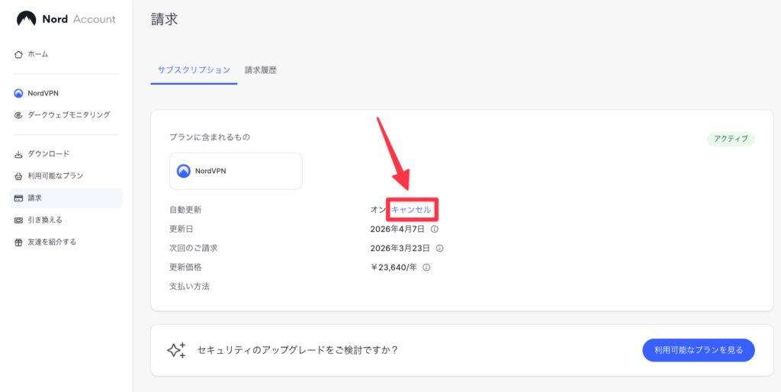This screenshot has height=392, width=781.
Task: Click info icon next to ￥23,640/年
Action: coord(426,268)
